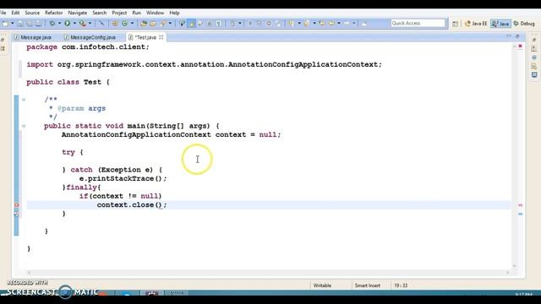Open the Search toolbar dropdown arrow
Viewport: 541px width, 304px height.
[170, 24]
